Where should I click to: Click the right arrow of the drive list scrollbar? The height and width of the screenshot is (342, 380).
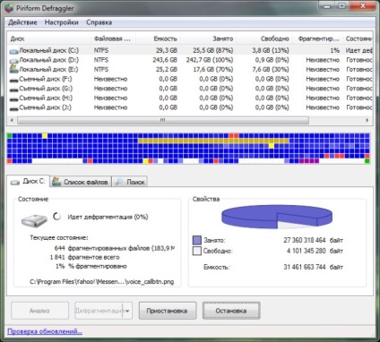(x=367, y=120)
